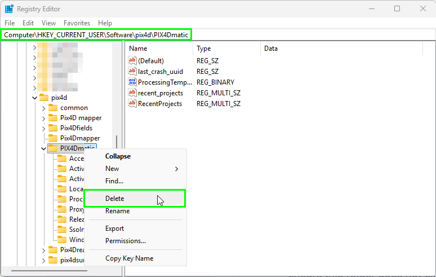Open the File menu

click(10, 23)
